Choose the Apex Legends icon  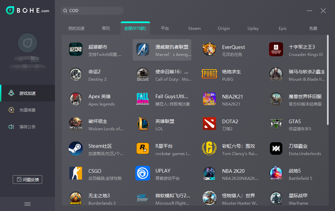tap(76, 99)
